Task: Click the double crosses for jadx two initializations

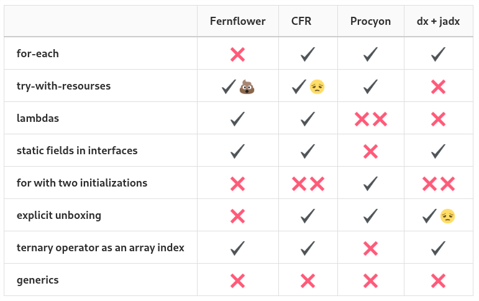Action: coord(439,184)
